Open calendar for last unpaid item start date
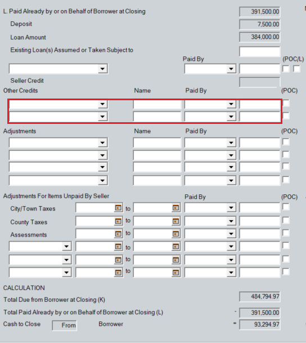 118,273
